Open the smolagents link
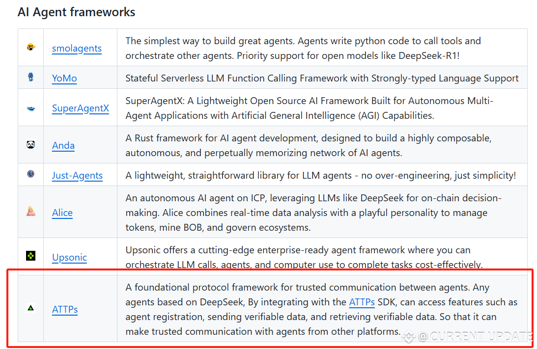Screen dimensions: 537x349 tap(77, 48)
